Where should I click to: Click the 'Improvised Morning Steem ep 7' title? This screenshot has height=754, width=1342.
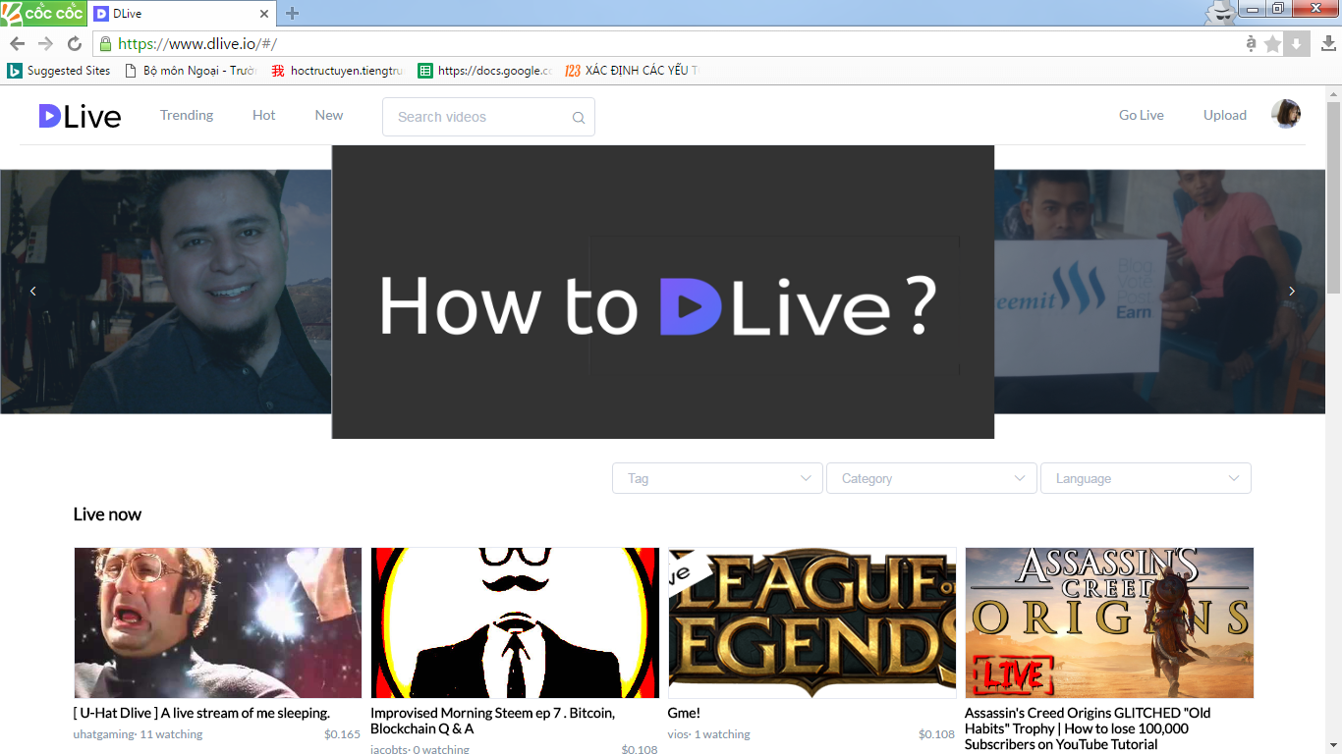coord(492,721)
